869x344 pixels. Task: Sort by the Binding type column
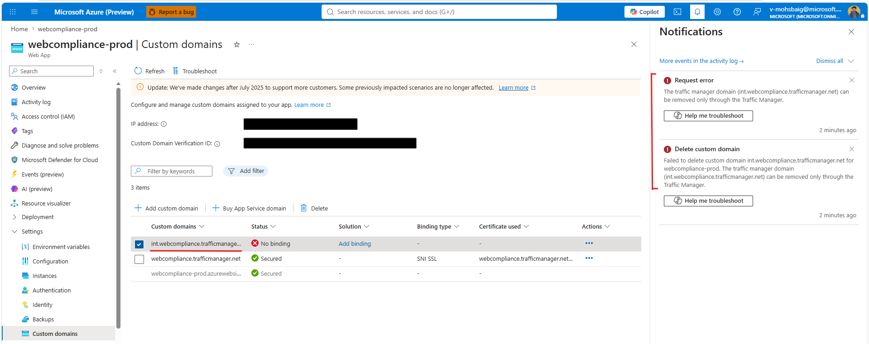(x=438, y=226)
